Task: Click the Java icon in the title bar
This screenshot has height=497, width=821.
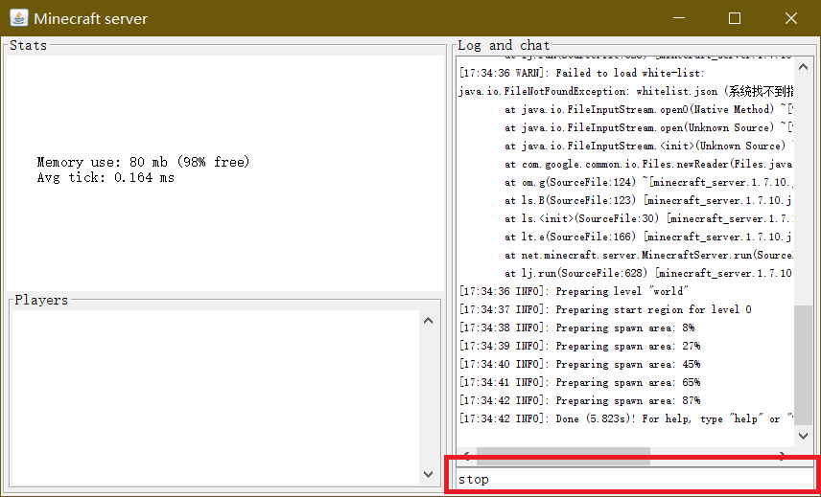Action: (x=17, y=18)
